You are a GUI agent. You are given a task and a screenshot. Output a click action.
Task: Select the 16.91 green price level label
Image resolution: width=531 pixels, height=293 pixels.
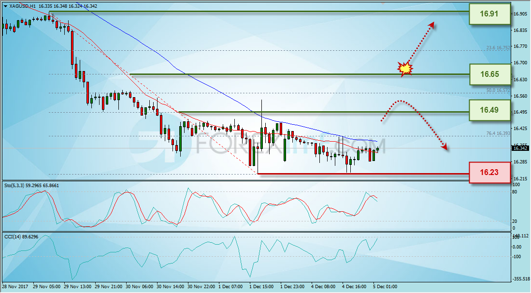click(x=489, y=14)
